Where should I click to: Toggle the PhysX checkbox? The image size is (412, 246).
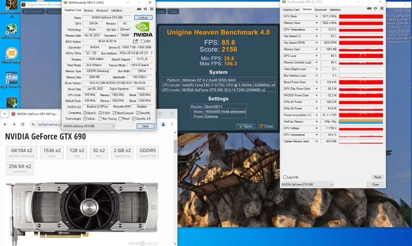click(120, 118)
